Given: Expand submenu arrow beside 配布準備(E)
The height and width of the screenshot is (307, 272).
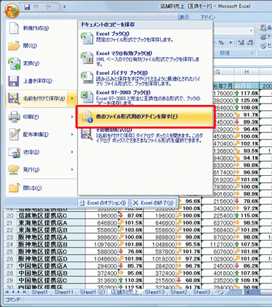Looking at the screenshot, I should pos(72,134).
